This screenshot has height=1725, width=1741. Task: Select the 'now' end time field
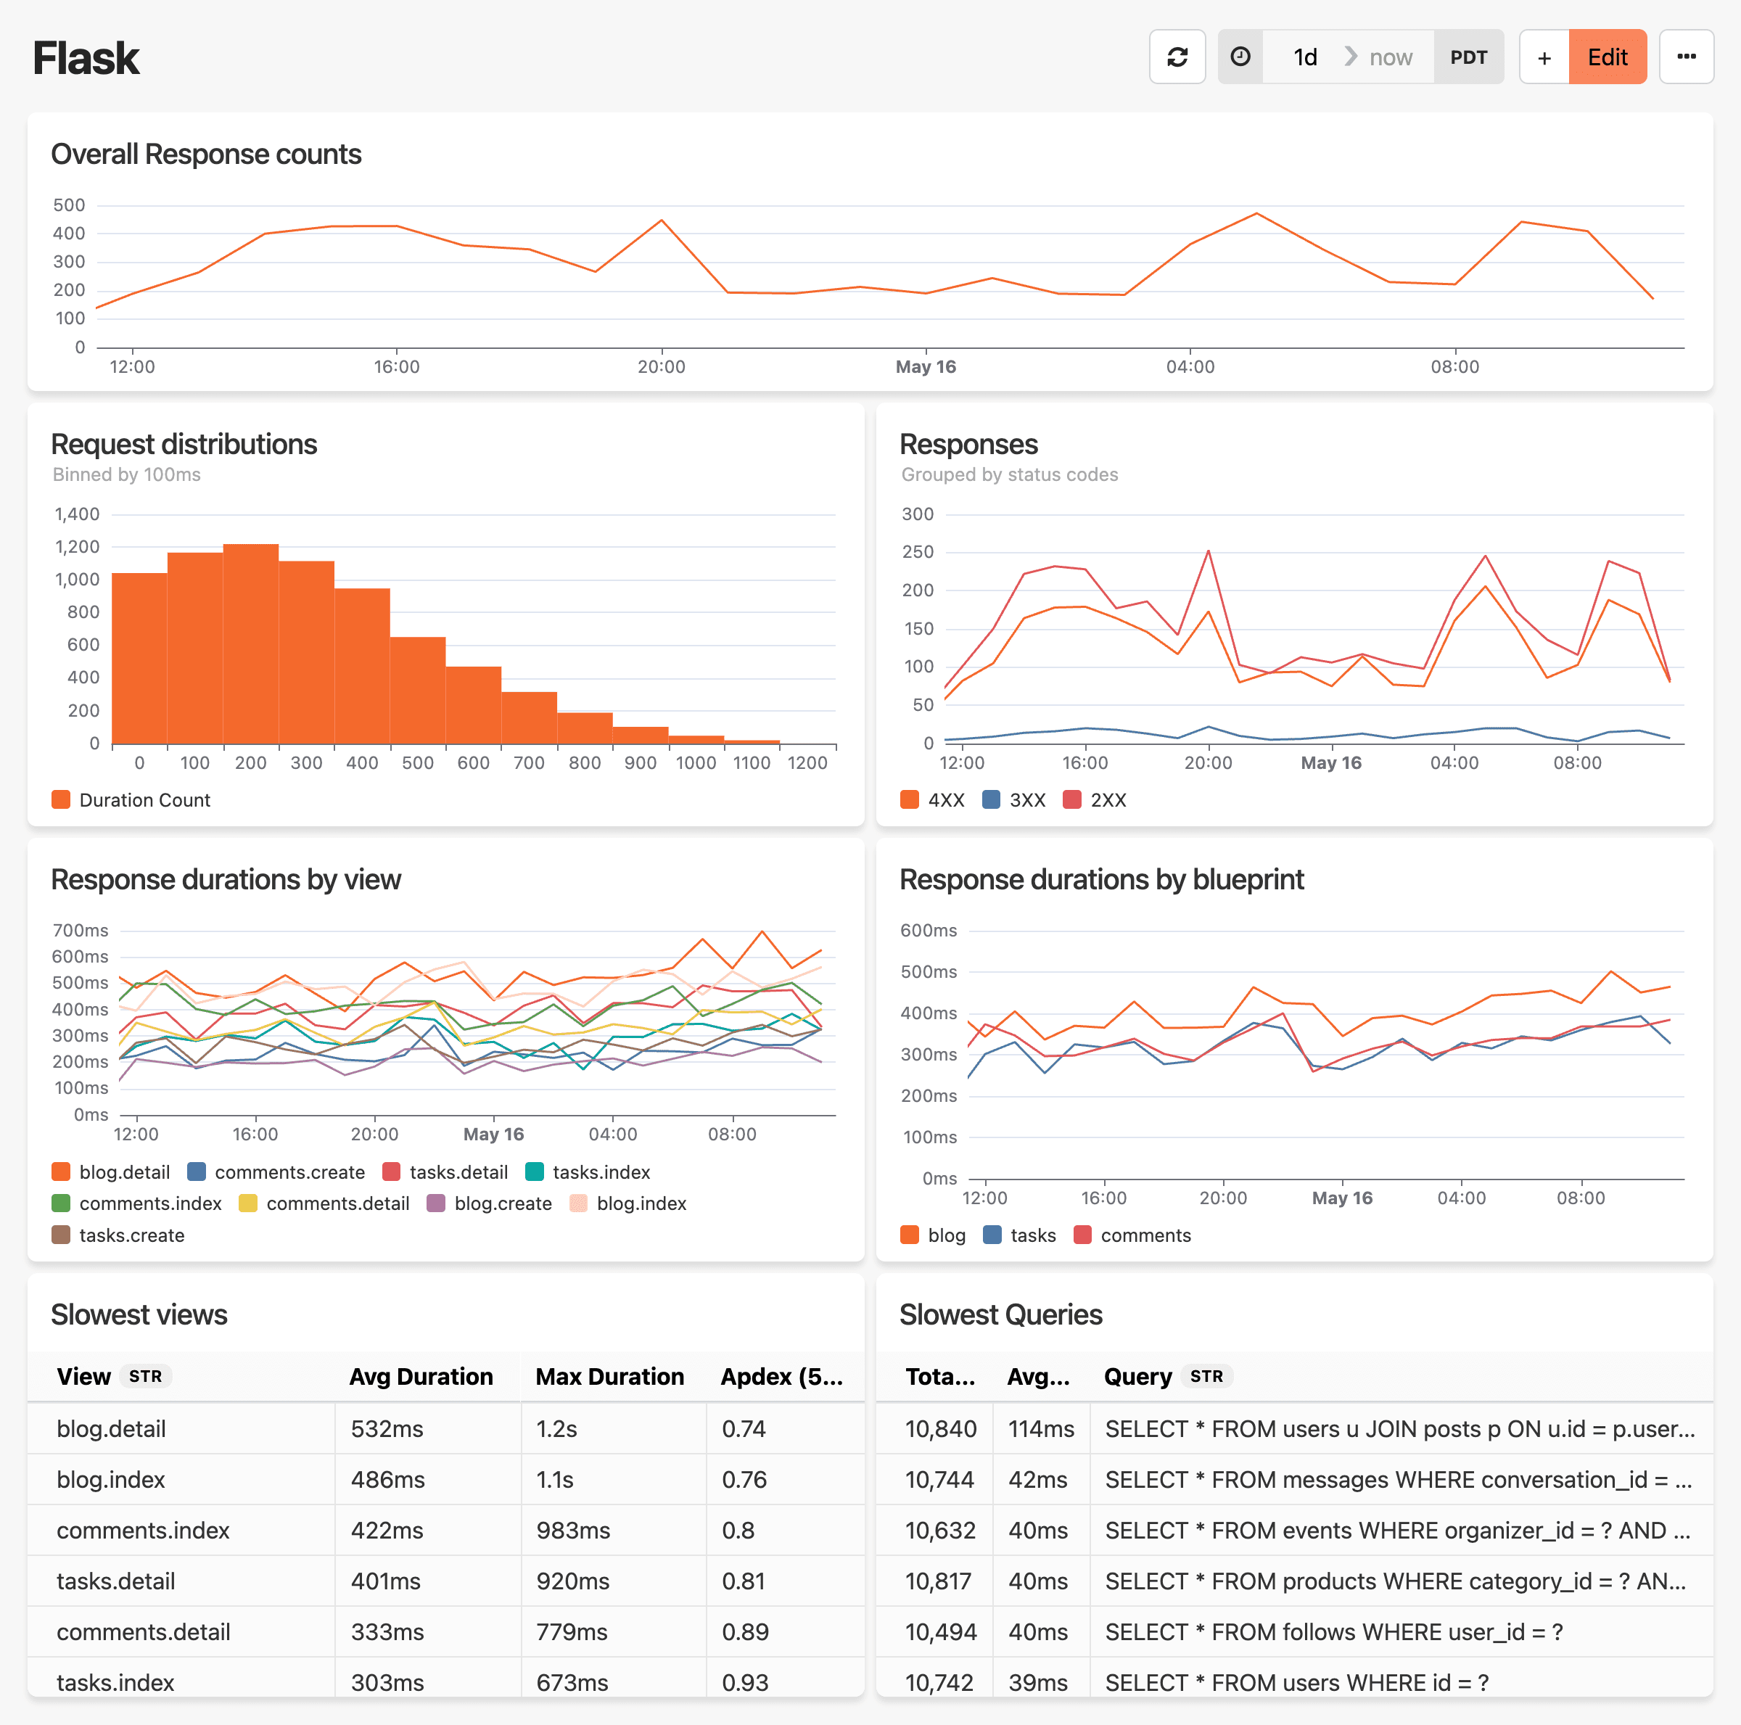(x=1391, y=57)
